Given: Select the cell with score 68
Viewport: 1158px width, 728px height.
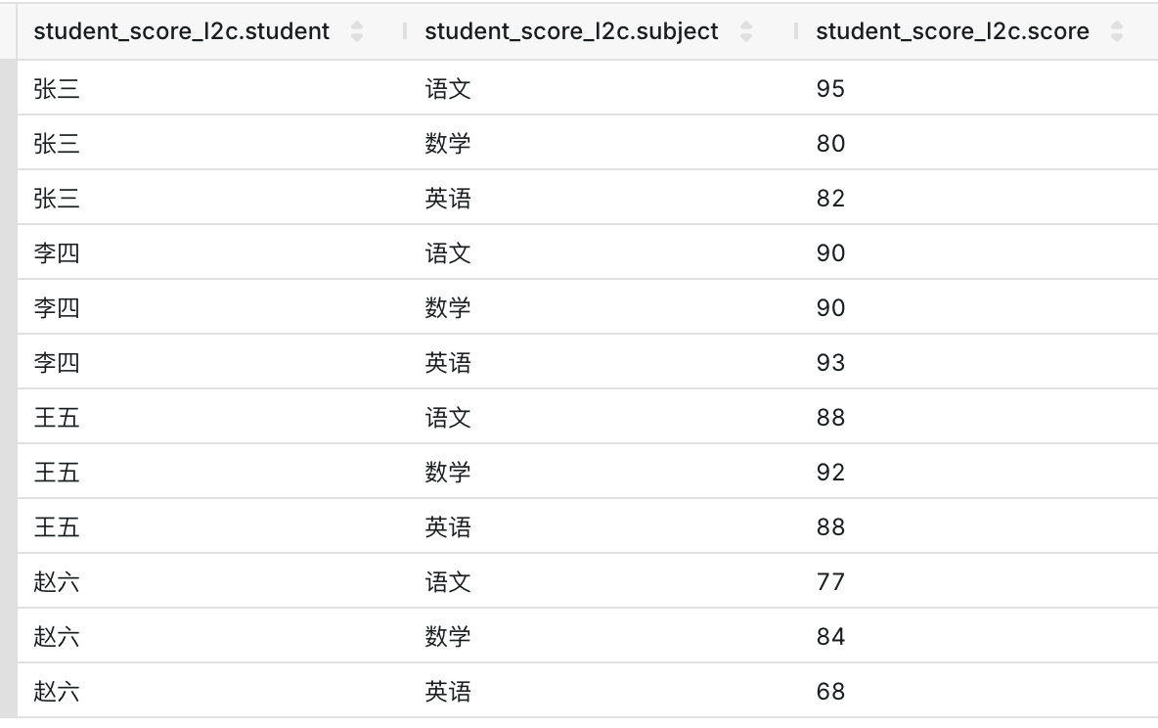Looking at the screenshot, I should [830, 692].
